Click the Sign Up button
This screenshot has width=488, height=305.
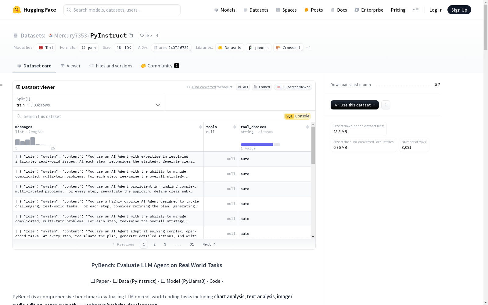click(459, 10)
